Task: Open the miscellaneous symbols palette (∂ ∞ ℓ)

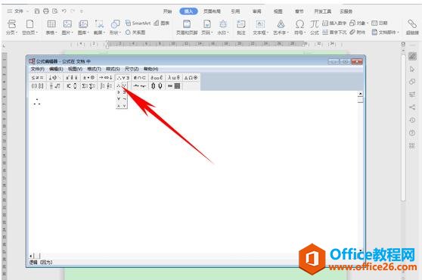Action: pyautogui.click(x=157, y=77)
